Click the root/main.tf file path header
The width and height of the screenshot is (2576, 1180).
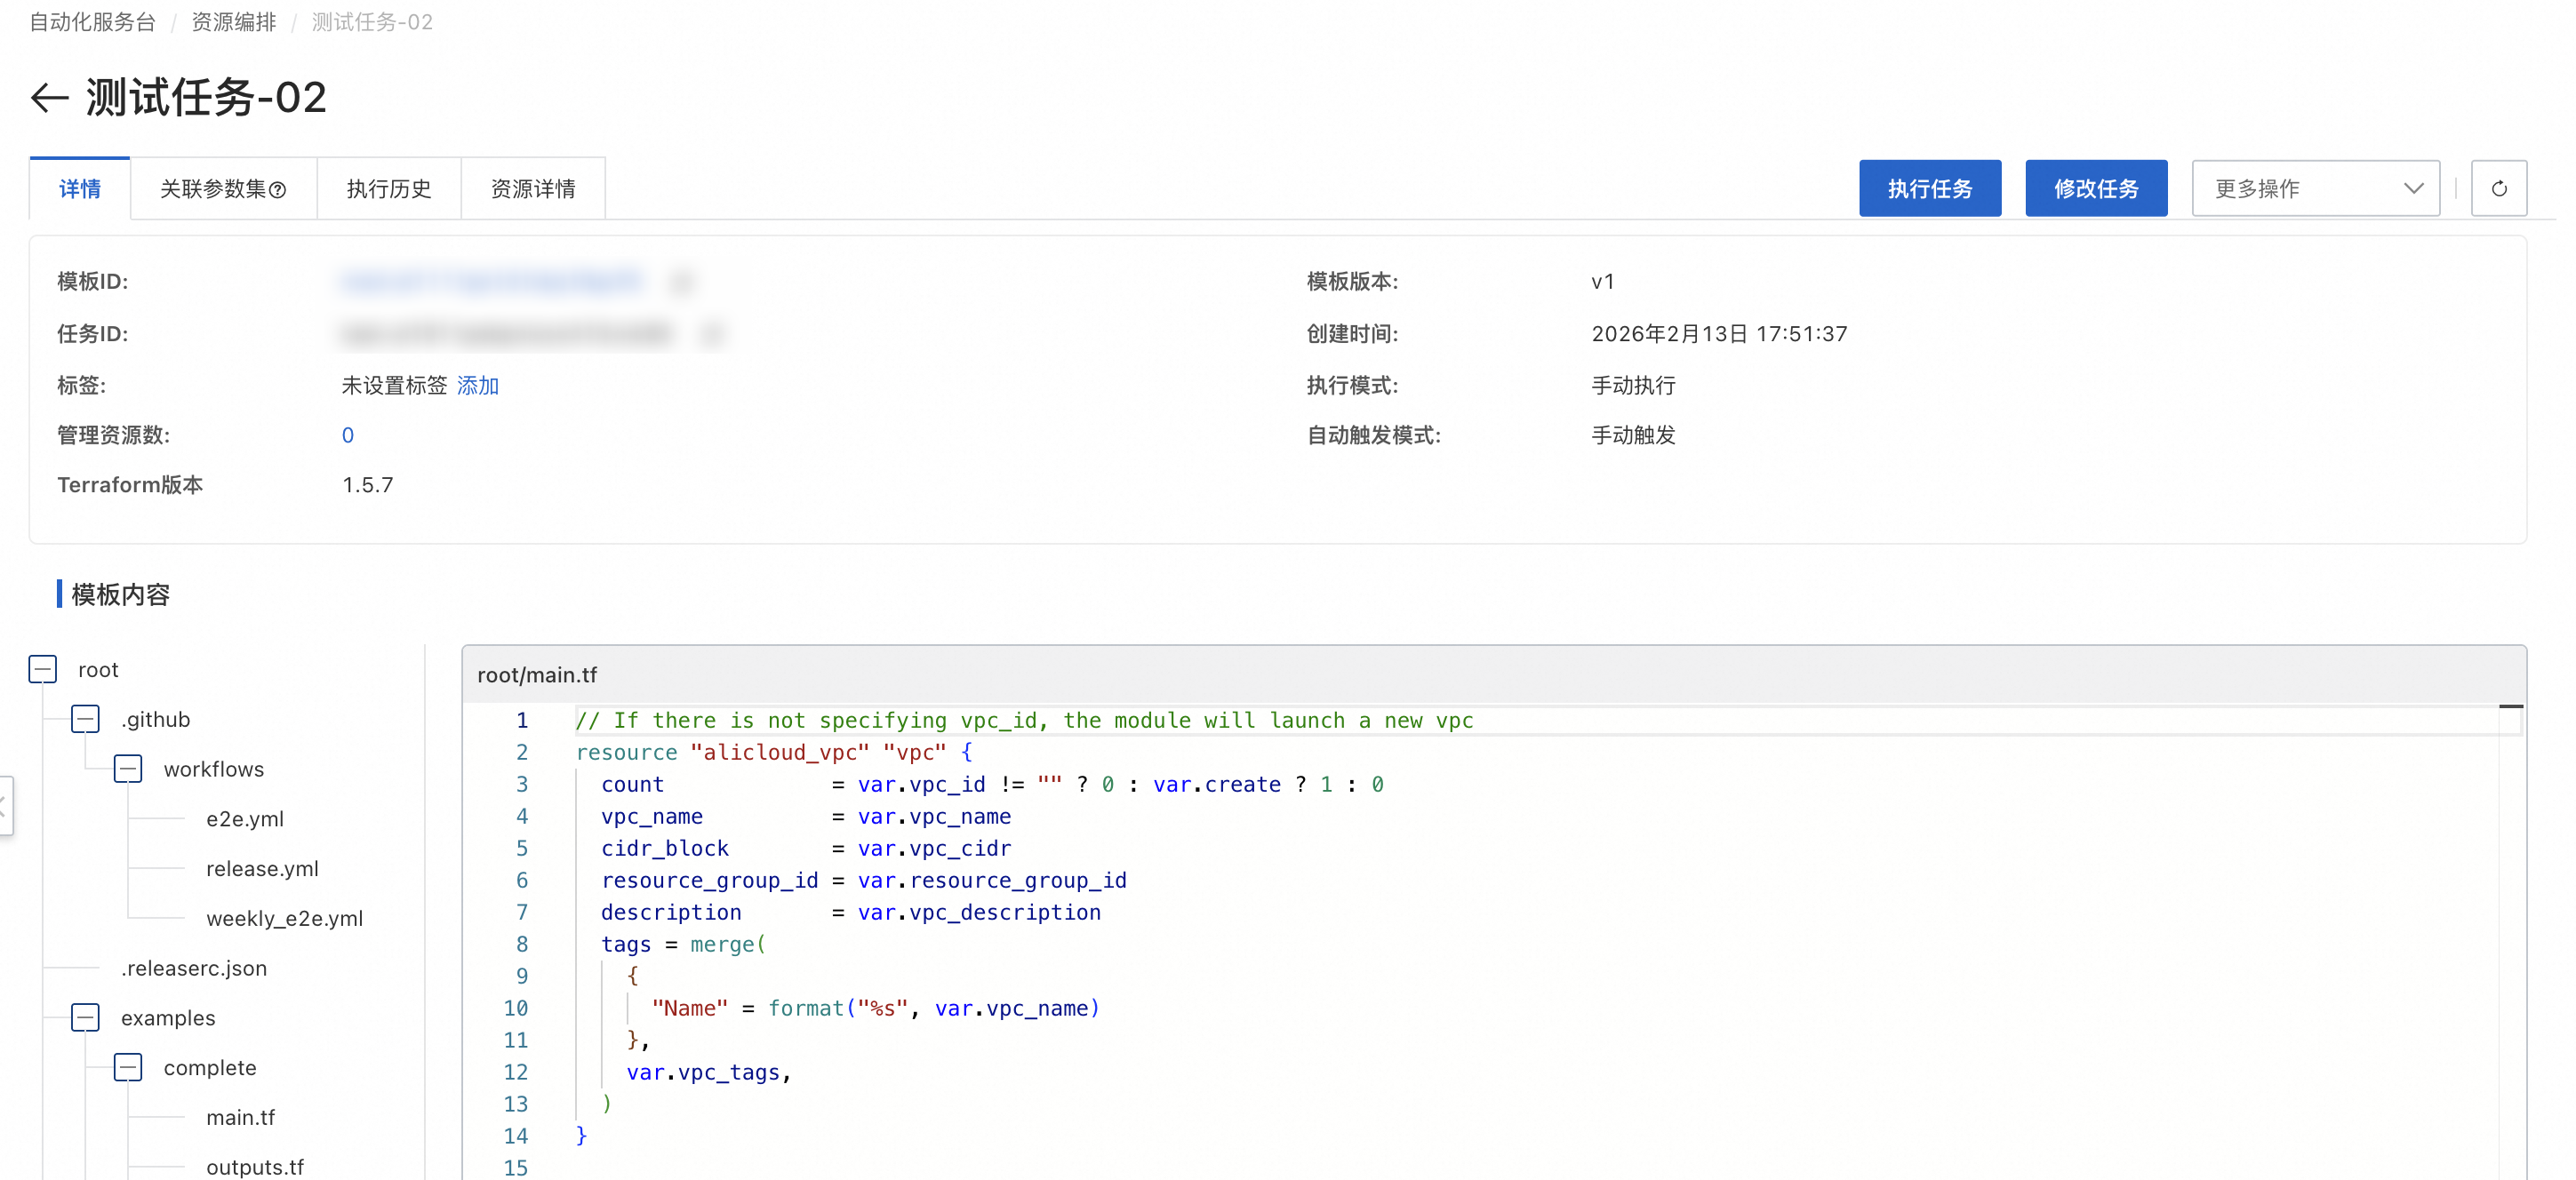537,675
